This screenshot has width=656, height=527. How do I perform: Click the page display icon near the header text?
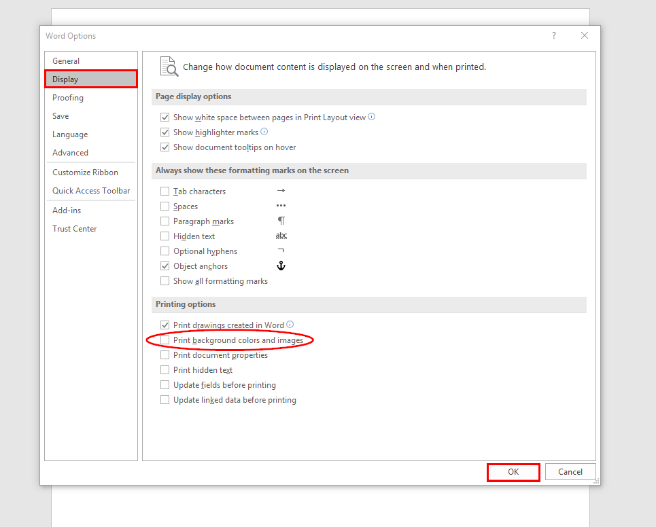pyautogui.click(x=169, y=67)
